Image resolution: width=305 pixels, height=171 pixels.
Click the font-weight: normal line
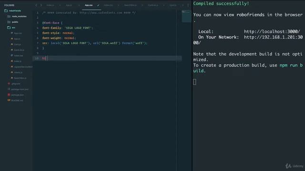click(59, 38)
